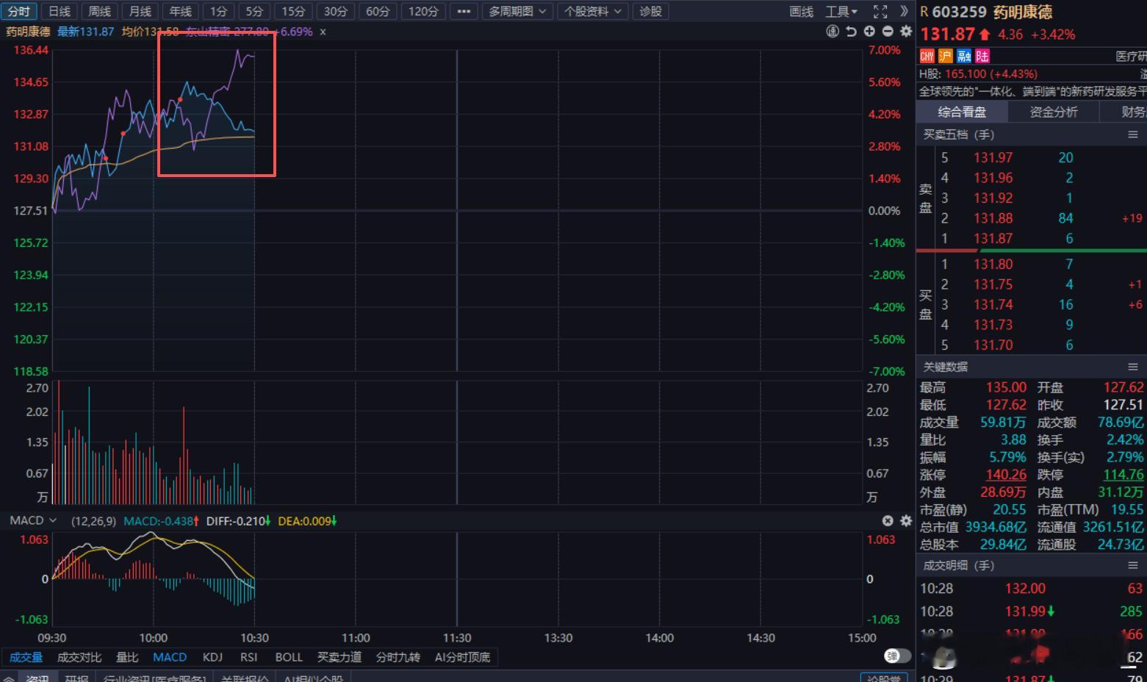Open chart settings gear next to the zoom icons

pos(906,32)
